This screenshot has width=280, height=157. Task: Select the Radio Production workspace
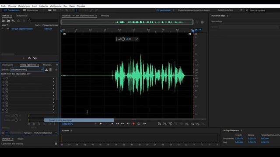click(225, 10)
